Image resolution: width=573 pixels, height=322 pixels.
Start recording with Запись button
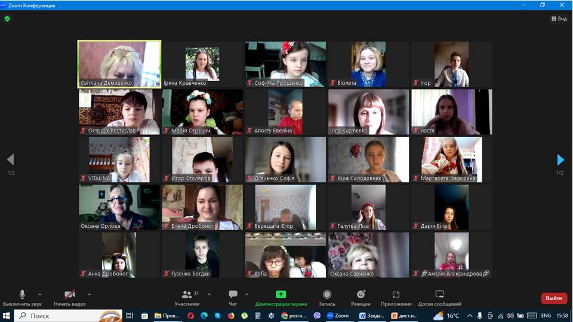click(x=326, y=296)
